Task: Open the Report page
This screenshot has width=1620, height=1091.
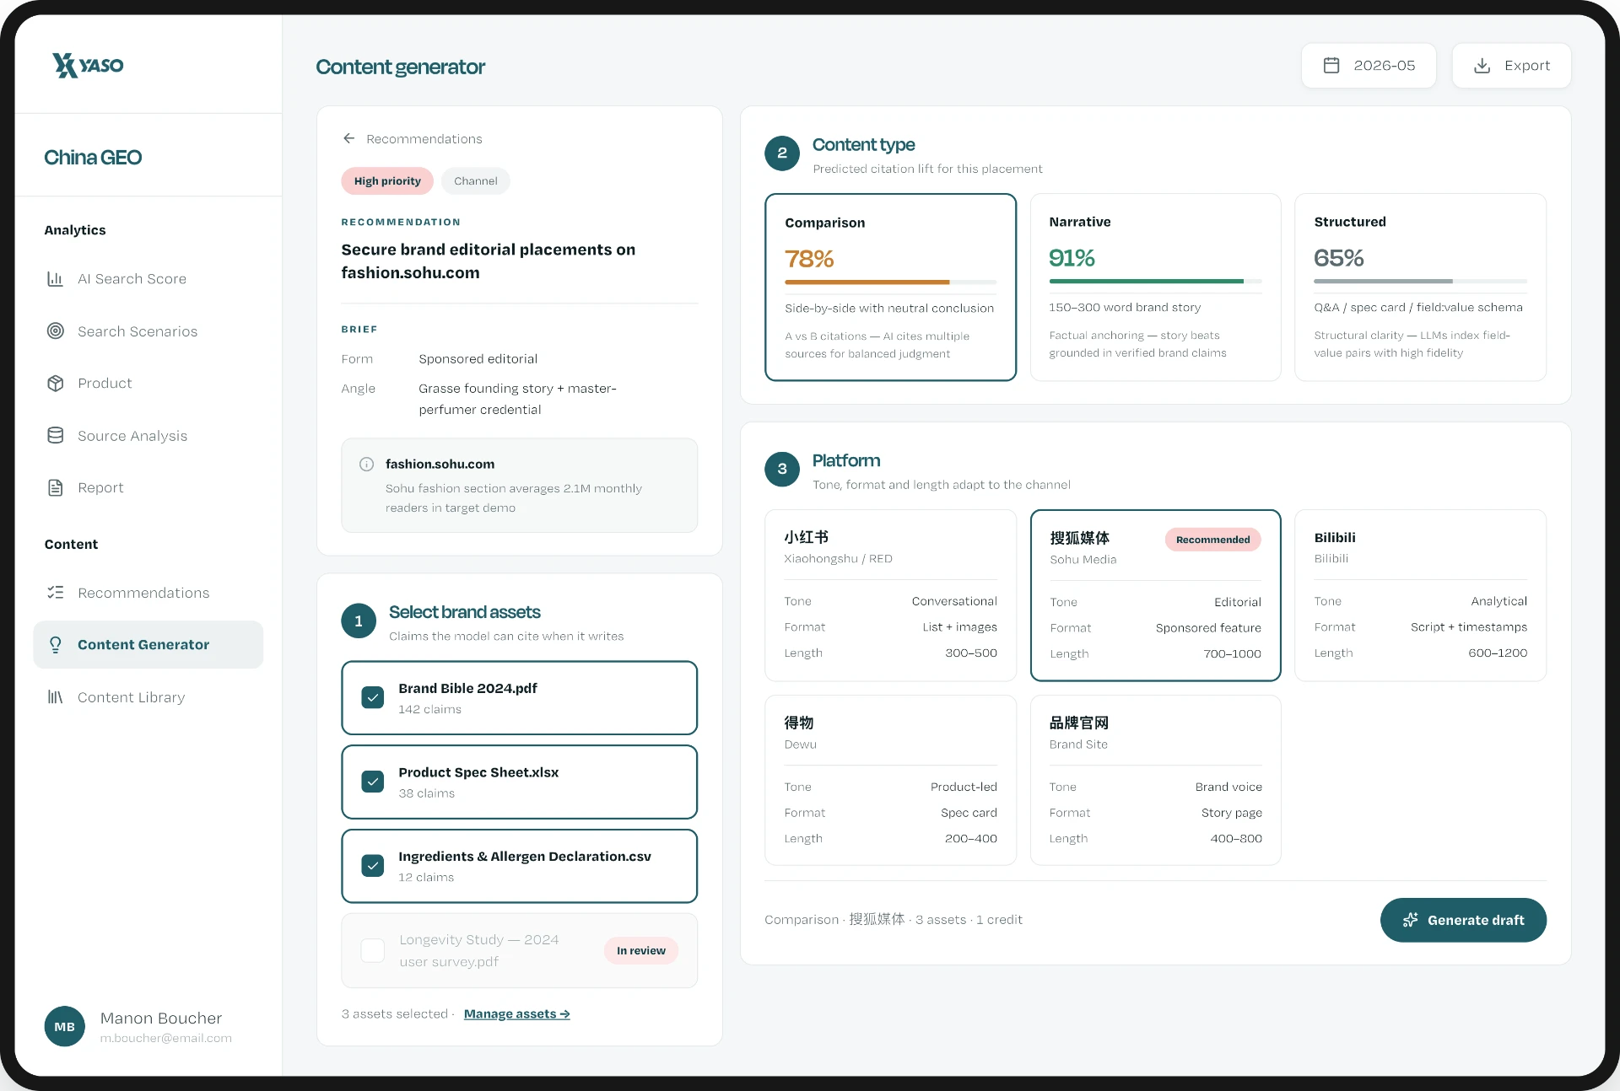Action: tap(148, 488)
